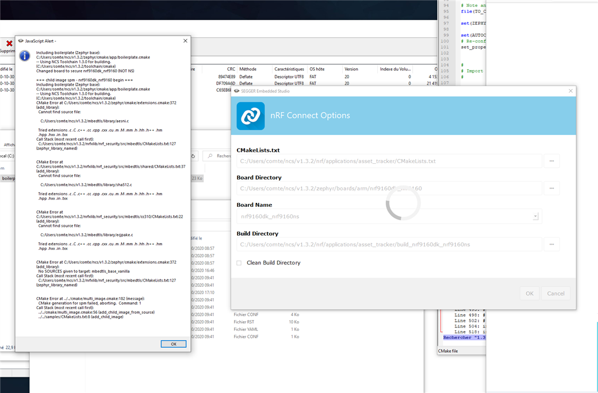Browse for the Board Directory
Viewport: 598px width, 393px height.
coord(551,188)
